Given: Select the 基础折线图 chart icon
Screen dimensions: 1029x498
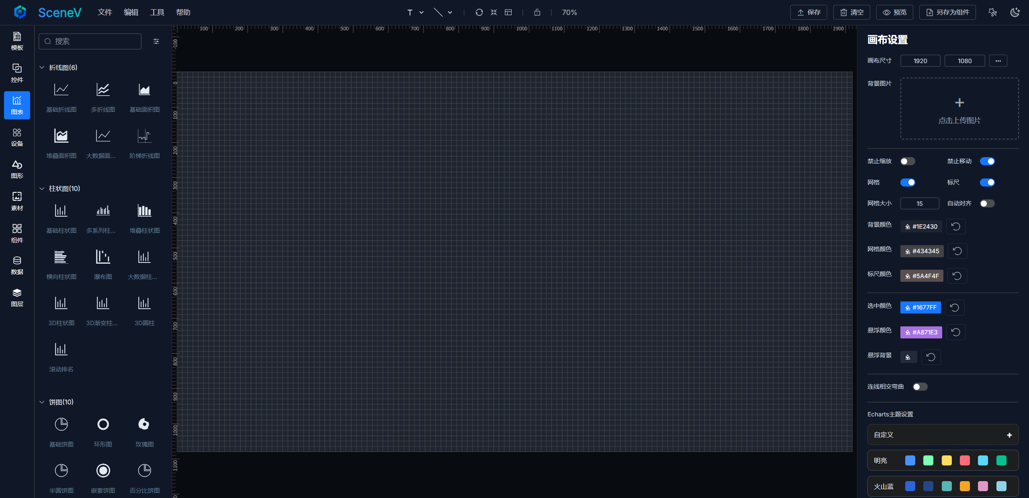Looking at the screenshot, I should pyautogui.click(x=61, y=89).
